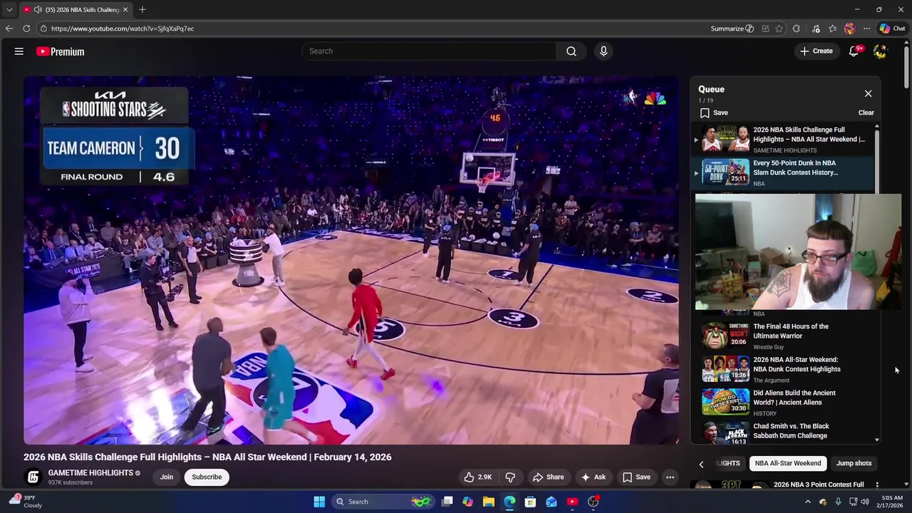
Task: Click the Create button
Action: [x=816, y=51]
